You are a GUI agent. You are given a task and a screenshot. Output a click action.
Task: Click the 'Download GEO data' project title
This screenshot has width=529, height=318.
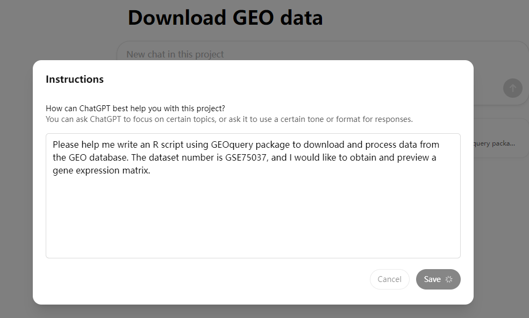[225, 18]
